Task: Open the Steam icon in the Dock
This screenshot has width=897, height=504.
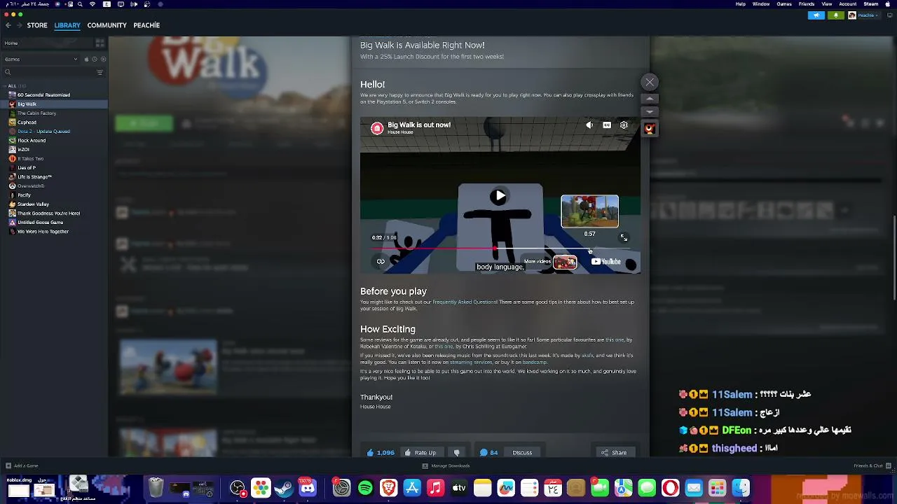Action: tap(284, 488)
